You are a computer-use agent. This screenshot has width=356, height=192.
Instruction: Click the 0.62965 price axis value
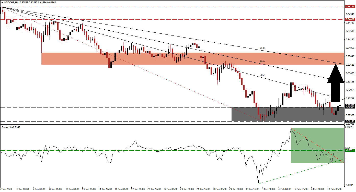point(349,90)
